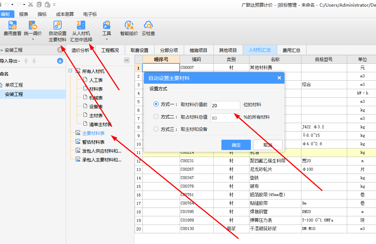Open the redo dropdown arrow
Viewport: 376px width, 244px height.
(24, 4)
